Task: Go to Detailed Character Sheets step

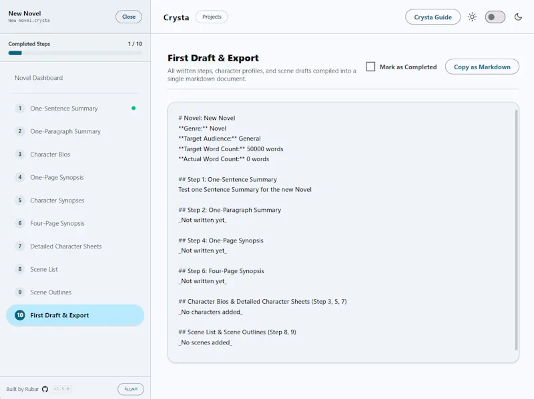Action: coord(75,246)
